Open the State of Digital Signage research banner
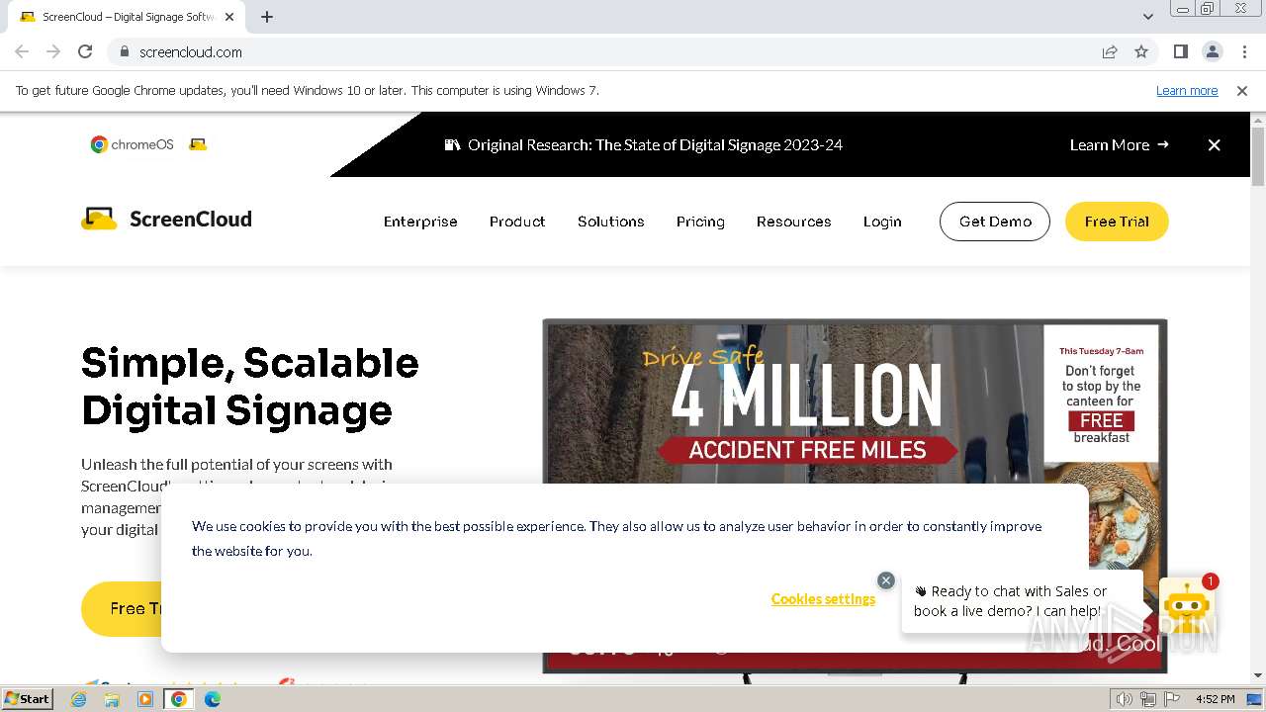The height and width of the screenshot is (712, 1266). (644, 144)
